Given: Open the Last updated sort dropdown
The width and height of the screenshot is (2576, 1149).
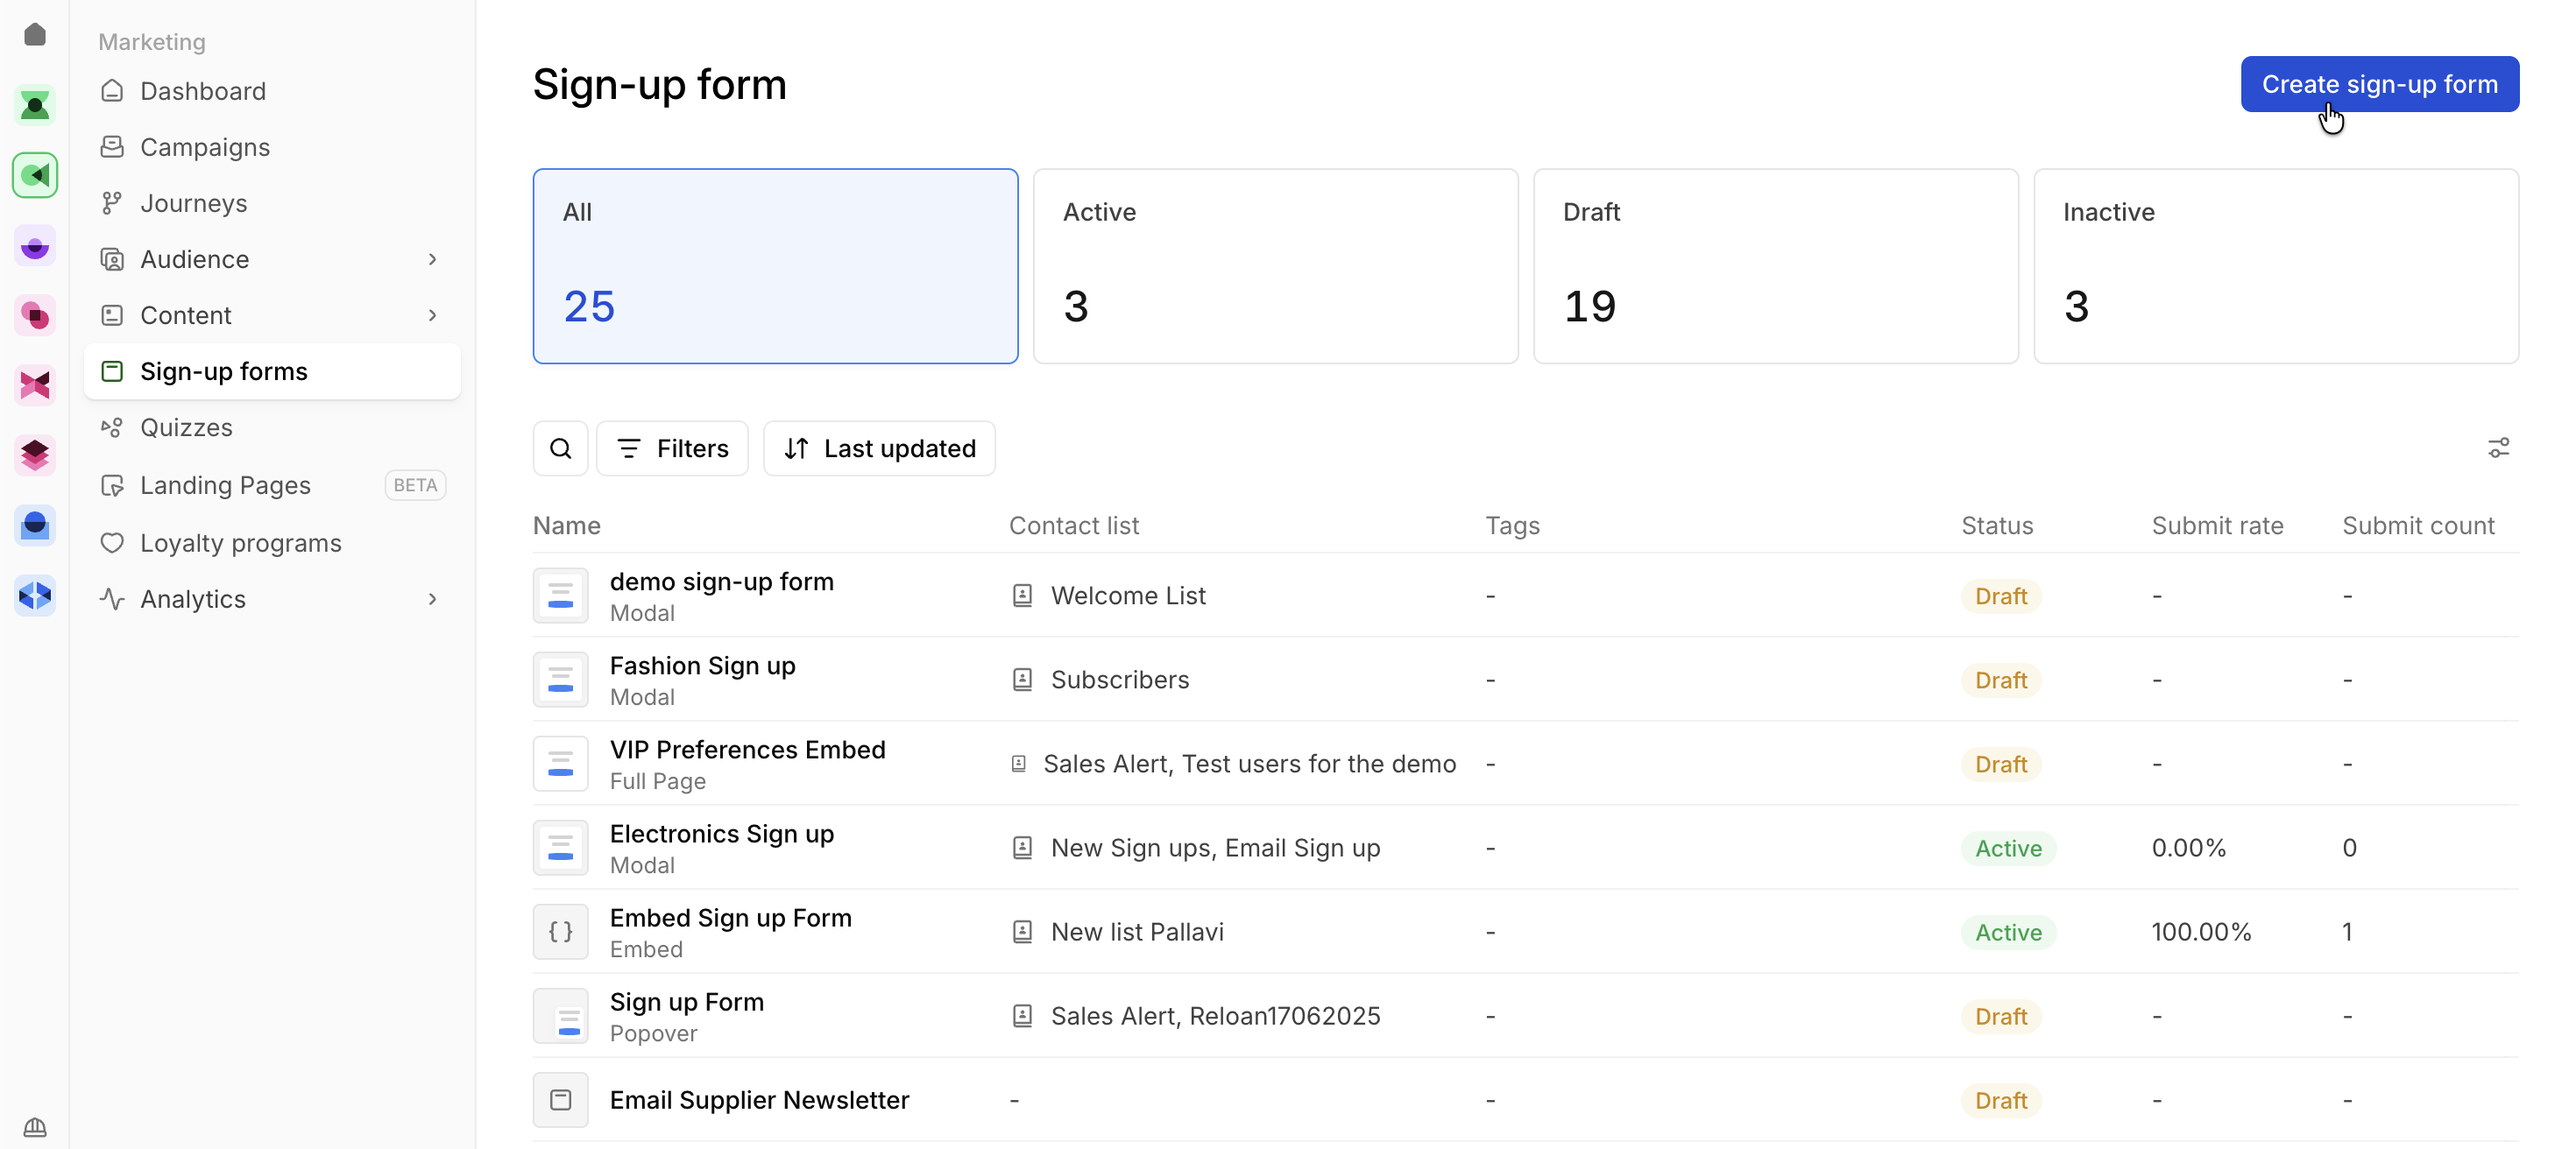Looking at the screenshot, I should [x=879, y=448].
